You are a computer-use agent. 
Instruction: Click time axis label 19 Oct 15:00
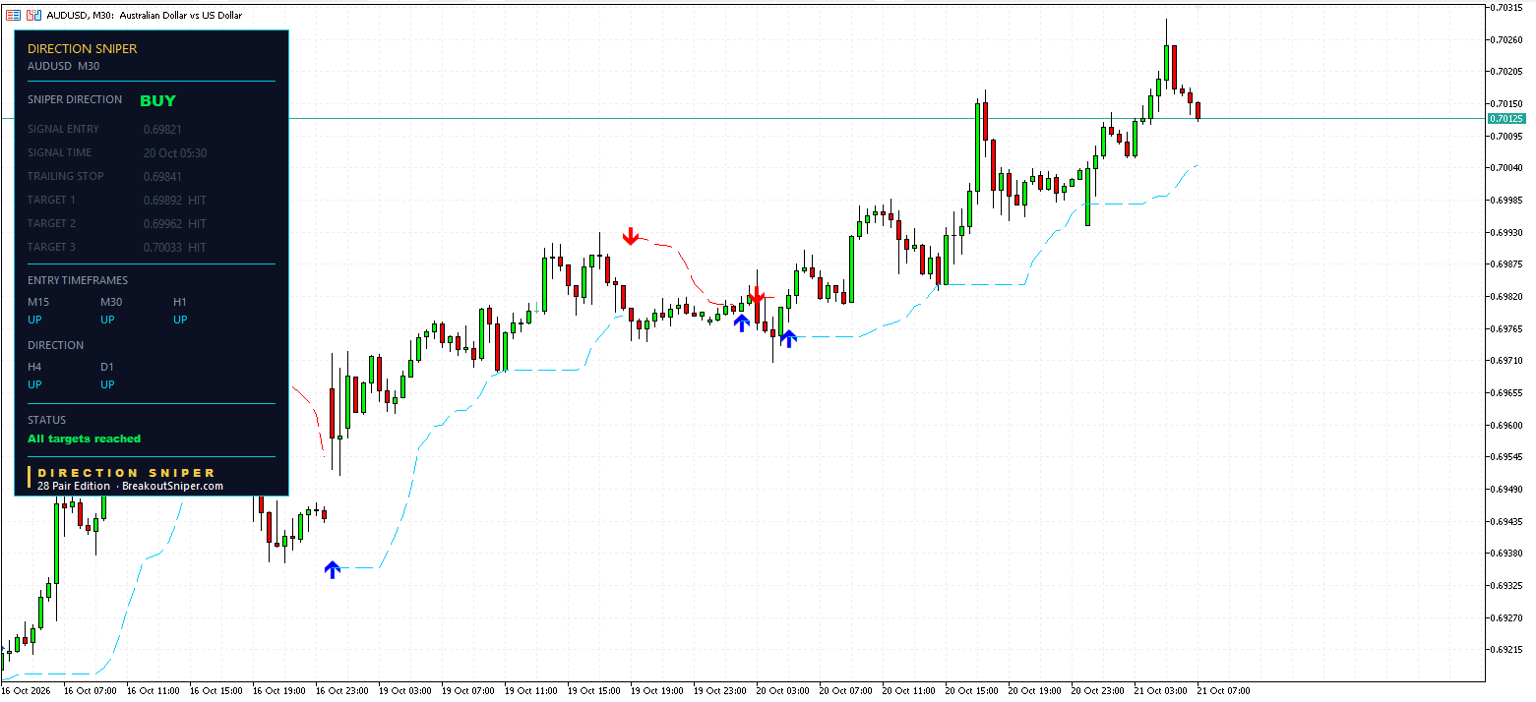[593, 691]
